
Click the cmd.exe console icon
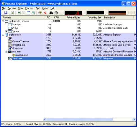10,52
